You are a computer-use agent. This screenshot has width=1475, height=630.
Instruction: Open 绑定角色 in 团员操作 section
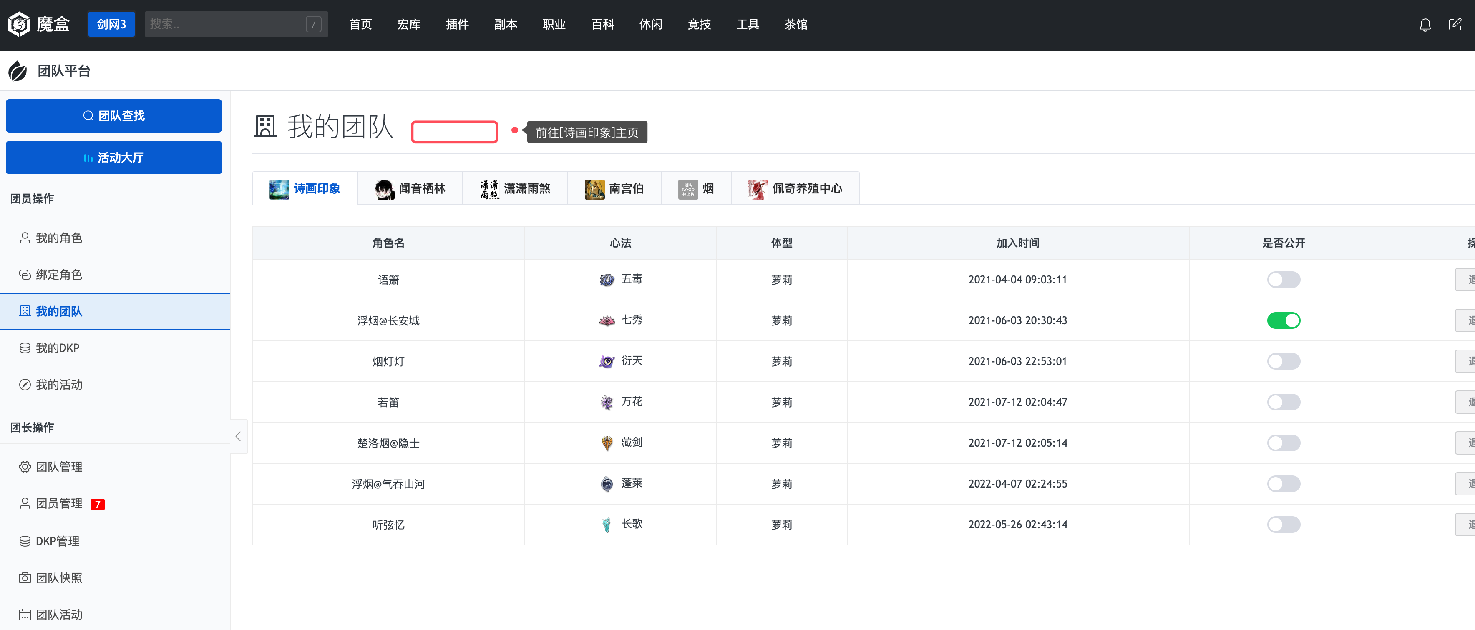pyautogui.click(x=58, y=275)
